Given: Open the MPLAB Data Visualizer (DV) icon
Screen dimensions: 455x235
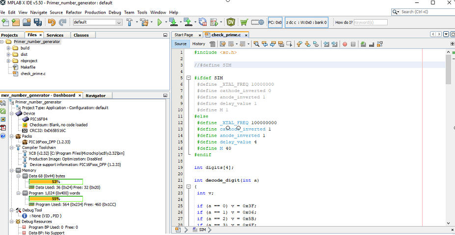Looking at the screenshot, I should [231, 22].
